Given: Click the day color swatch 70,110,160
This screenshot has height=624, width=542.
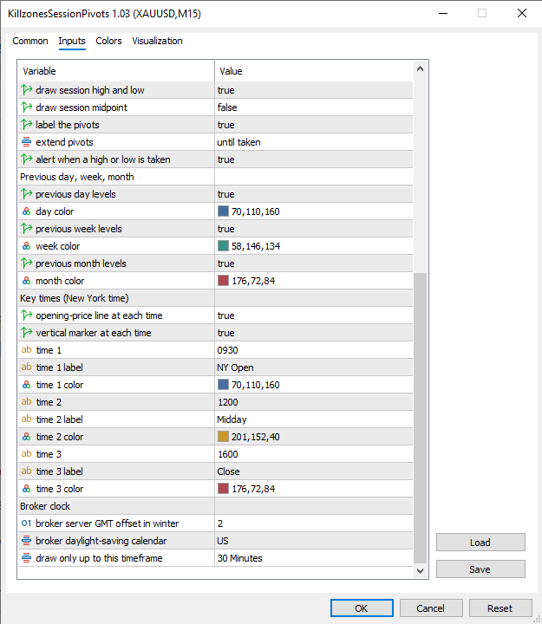Looking at the screenshot, I should click(223, 211).
